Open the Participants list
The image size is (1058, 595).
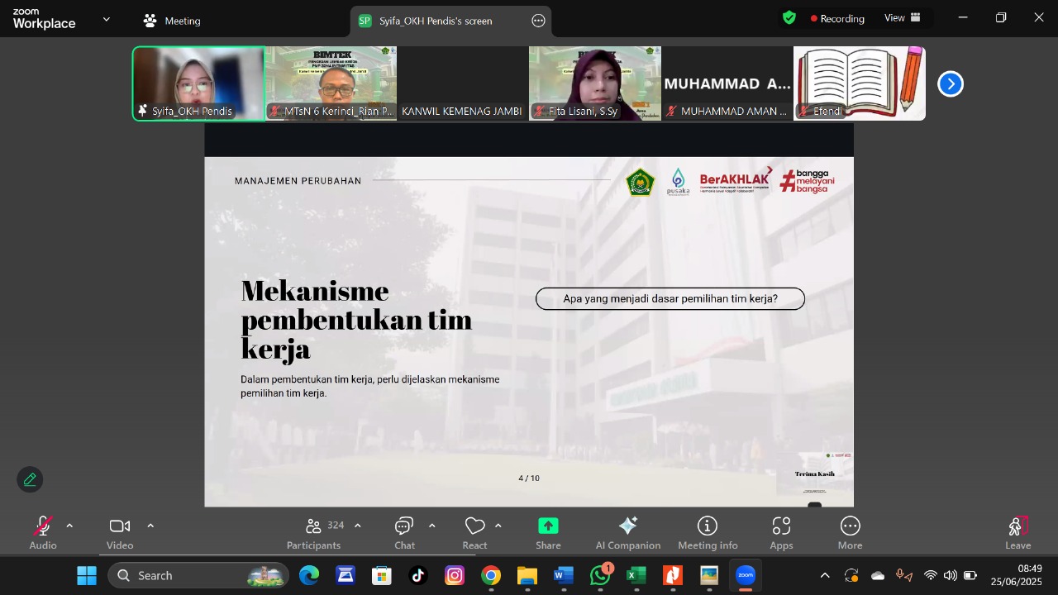314,532
